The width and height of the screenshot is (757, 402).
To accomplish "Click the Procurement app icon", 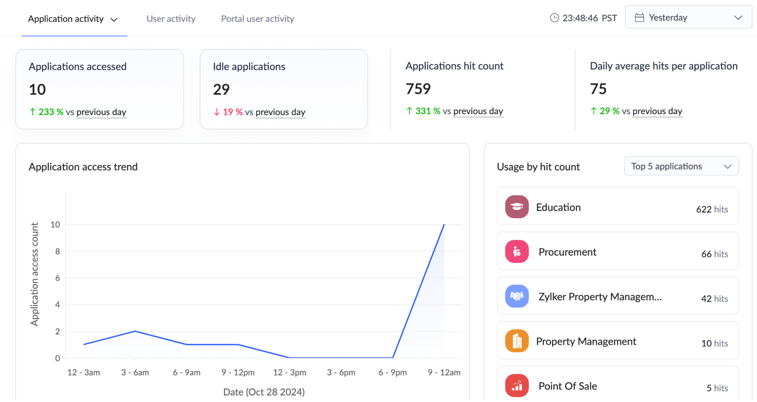I will click(x=516, y=252).
